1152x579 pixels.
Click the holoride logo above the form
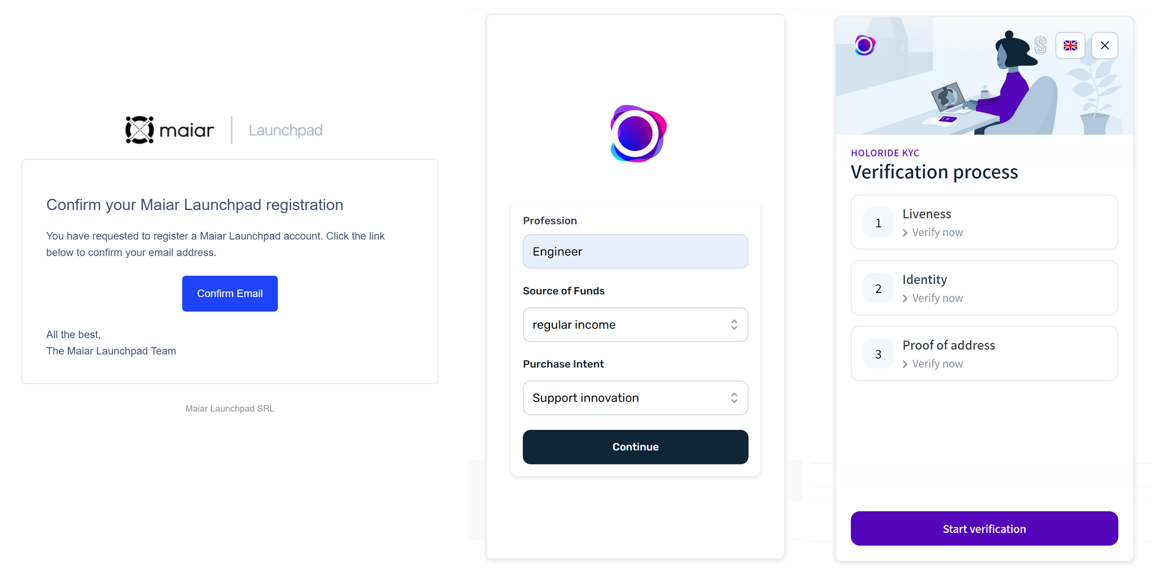(638, 134)
